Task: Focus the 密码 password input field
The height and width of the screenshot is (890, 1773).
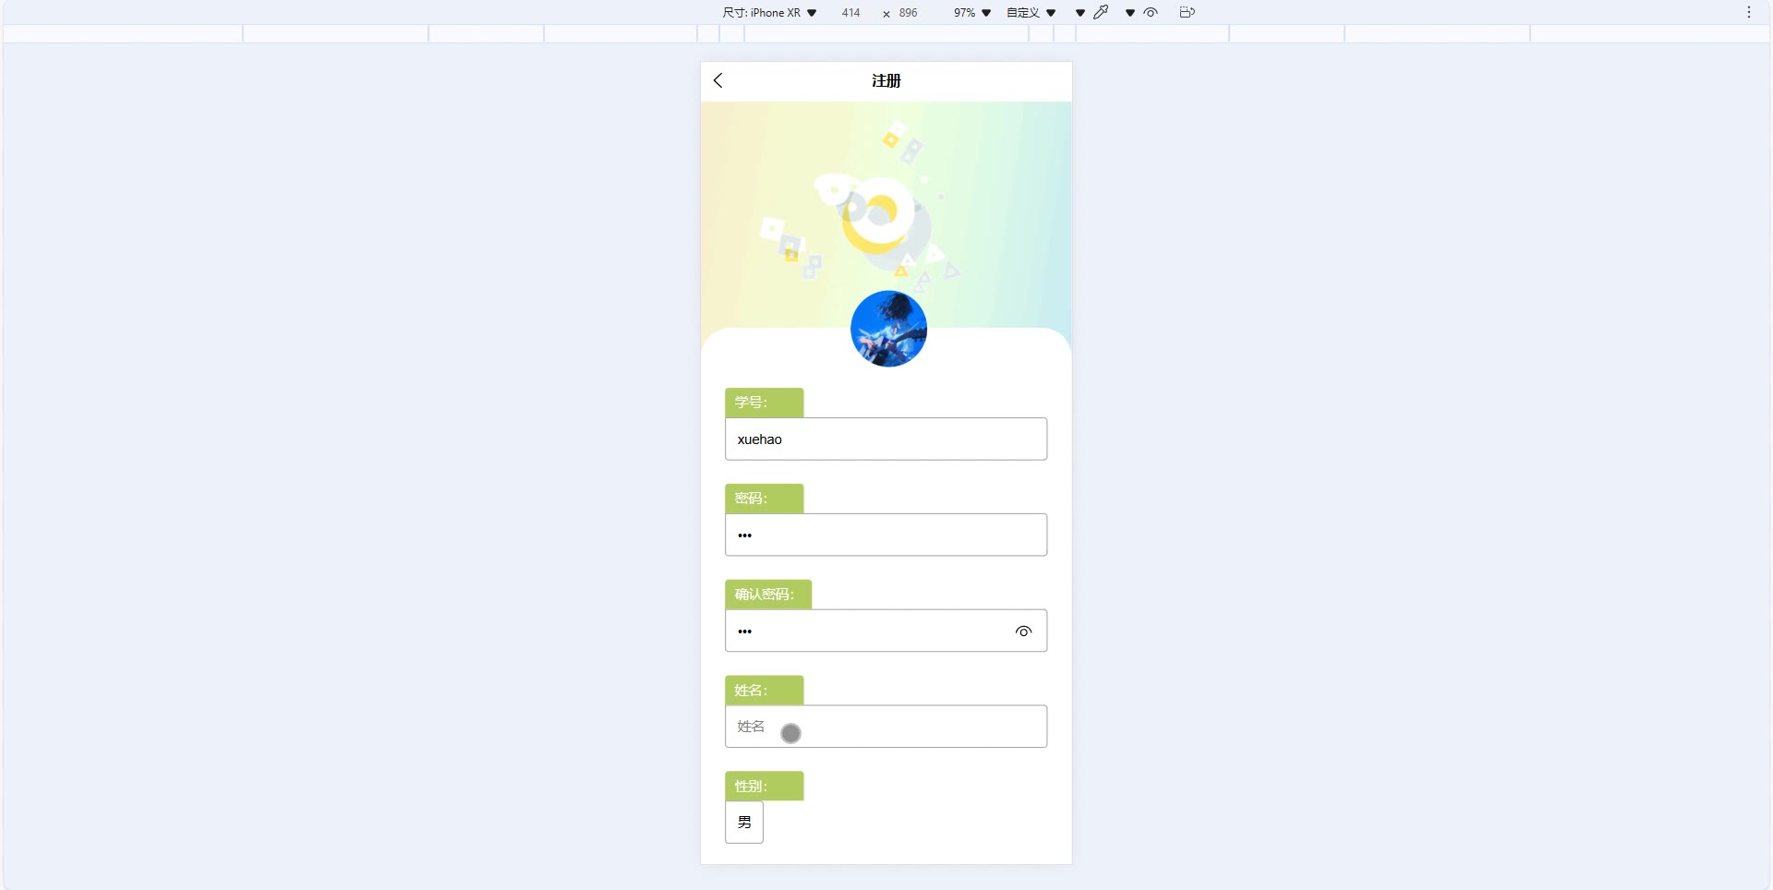Action: pyautogui.click(x=886, y=535)
